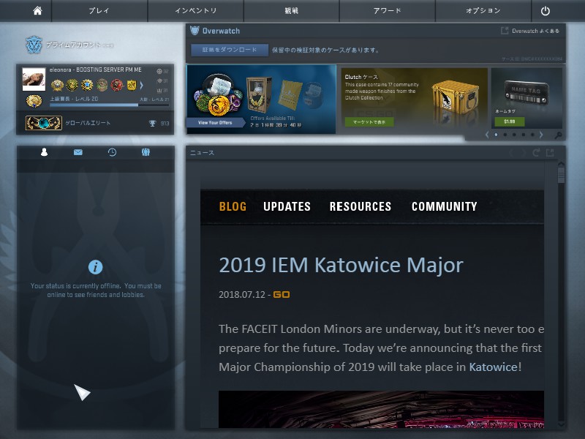Viewport: 585px width, 439px height.
Task: Click the Overwatch FAQ external page icon
Action: pos(505,31)
